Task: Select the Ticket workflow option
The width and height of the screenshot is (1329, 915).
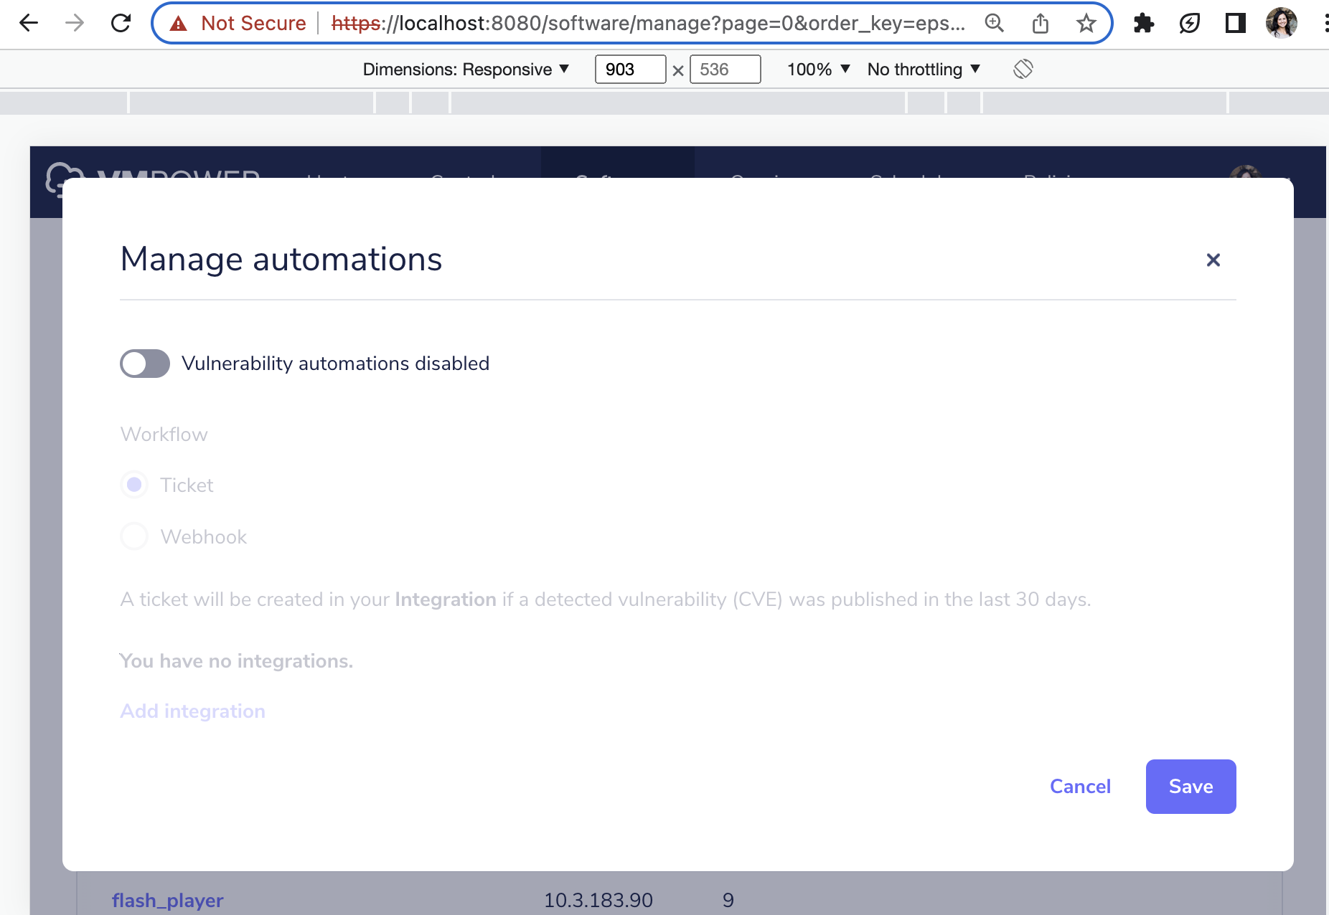Action: pyautogui.click(x=133, y=485)
